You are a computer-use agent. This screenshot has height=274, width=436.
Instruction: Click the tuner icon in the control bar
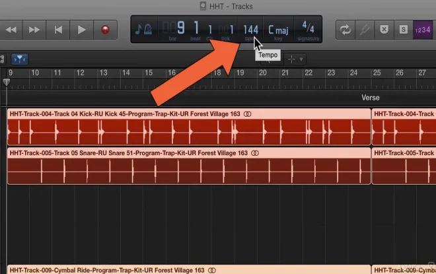pos(364,30)
